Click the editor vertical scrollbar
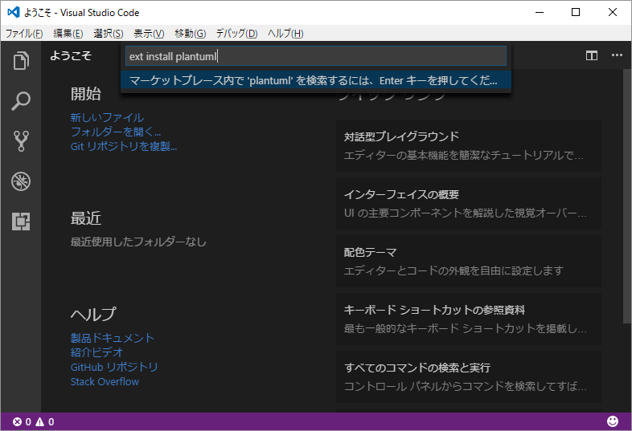This screenshot has width=632, height=431. tap(626, 196)
